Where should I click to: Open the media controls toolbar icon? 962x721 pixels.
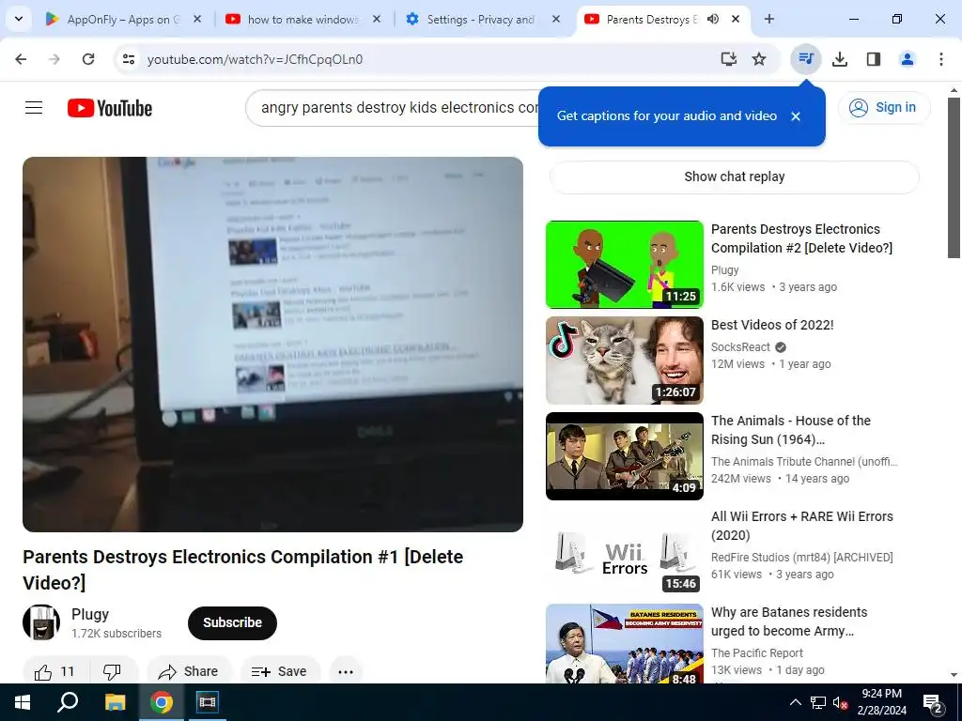[805, 59]
